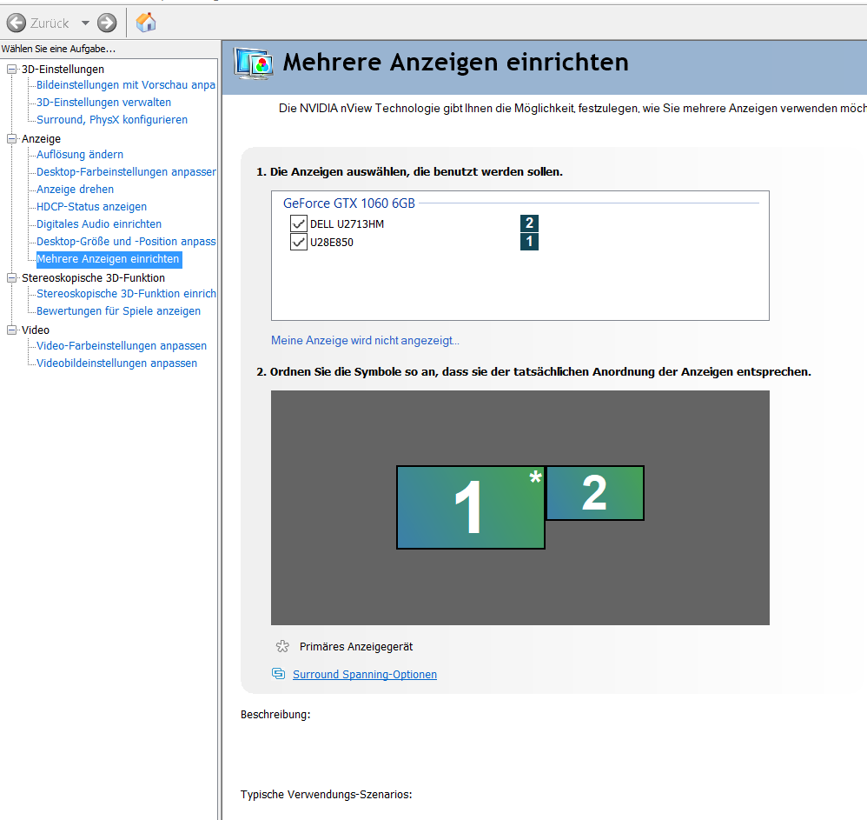Click the display 1 badge beside U28E850
This screenshot has height=820, width=867.
point(529,241)
